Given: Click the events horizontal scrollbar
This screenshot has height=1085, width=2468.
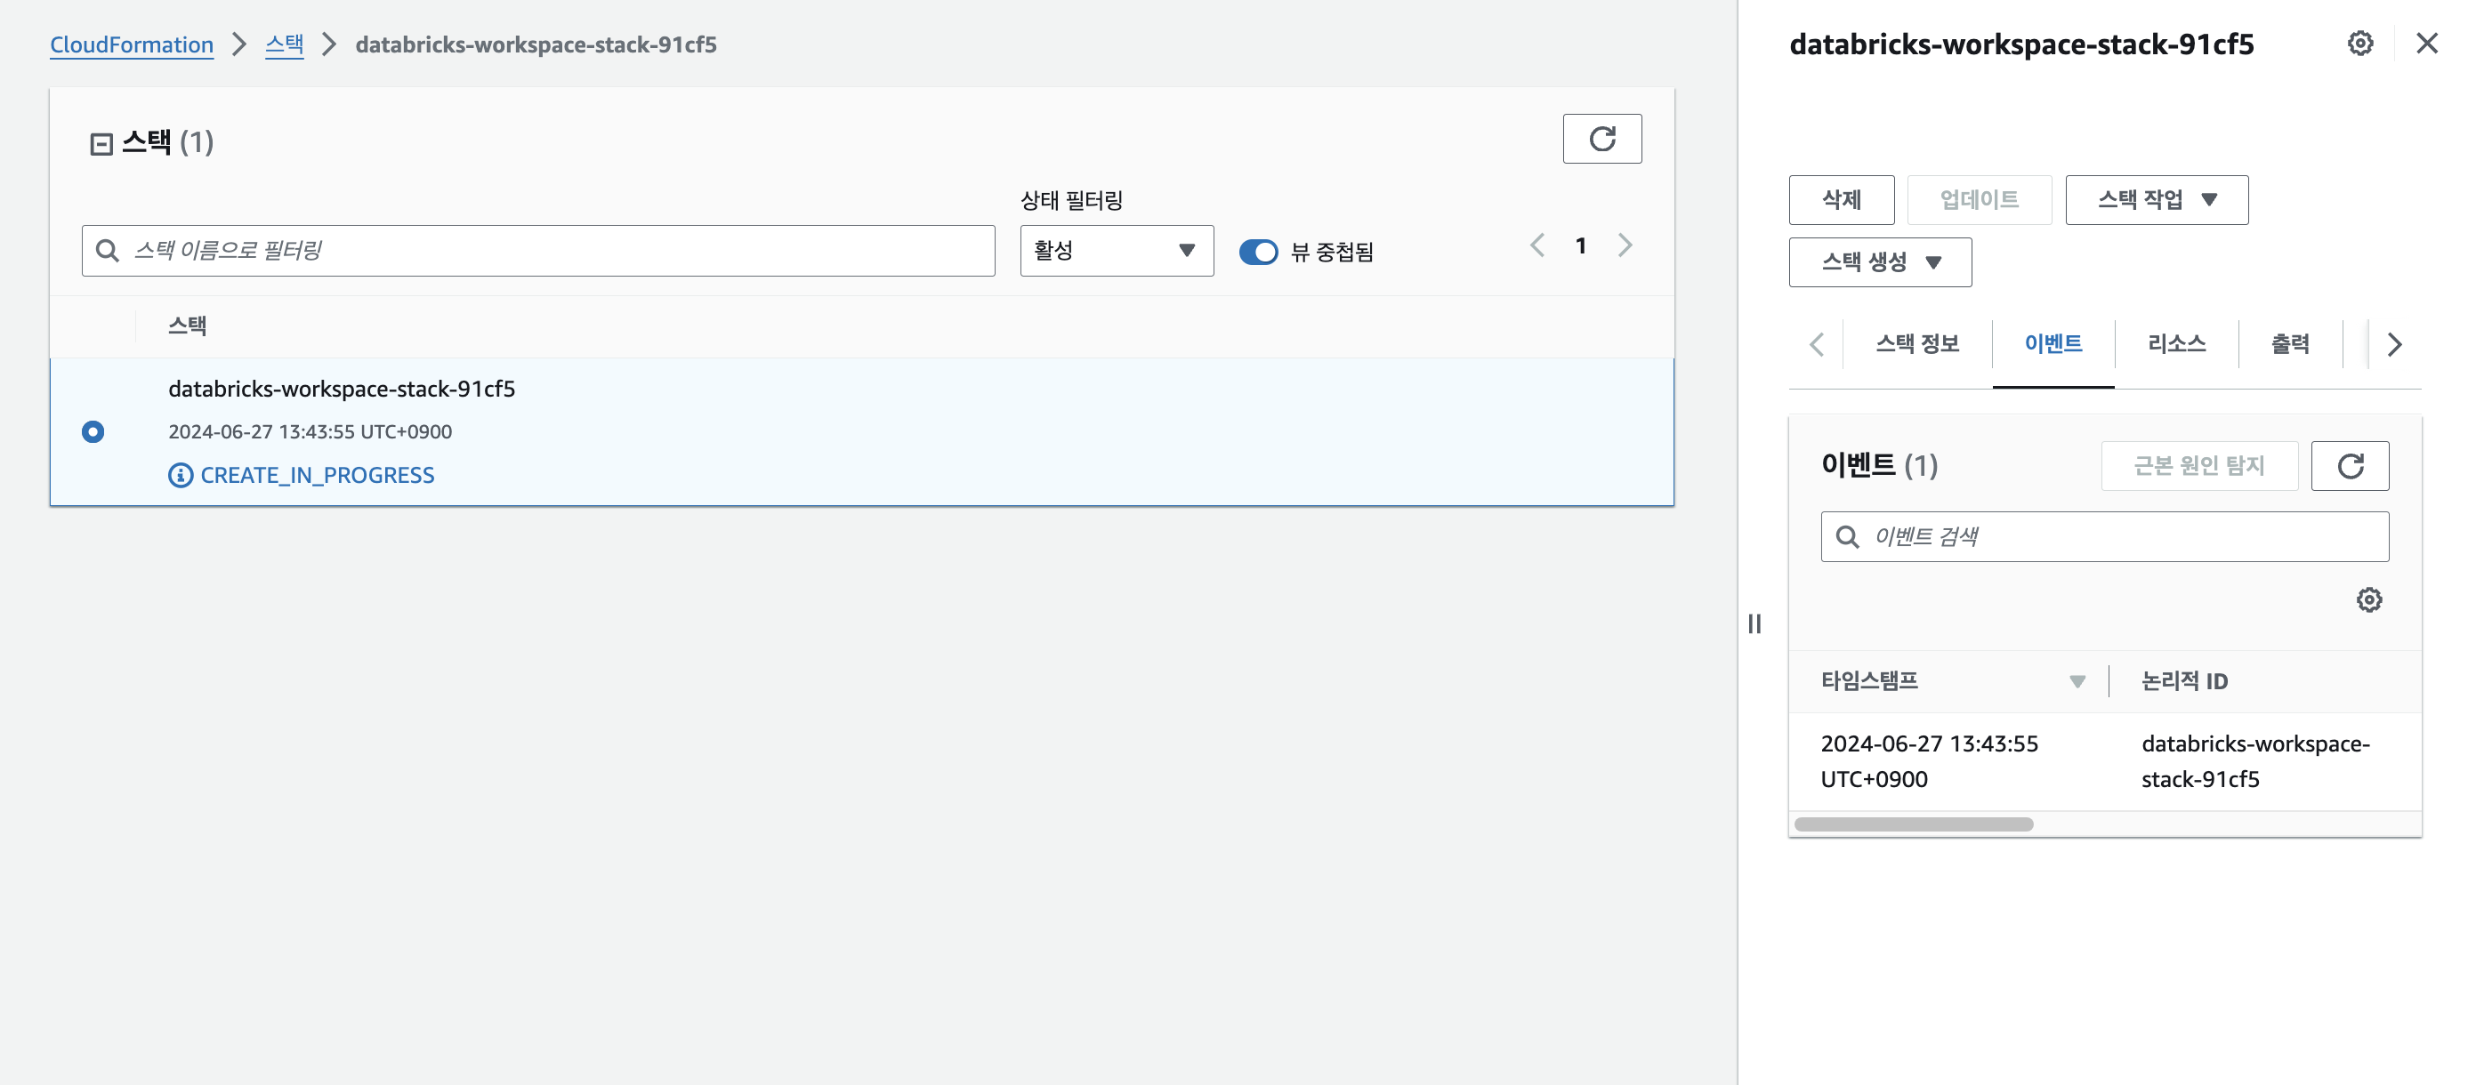Looking at the screenshot, I should pos(1913,824).
